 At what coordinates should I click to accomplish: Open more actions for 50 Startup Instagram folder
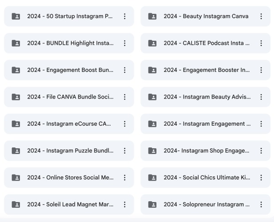click(125, 16)
